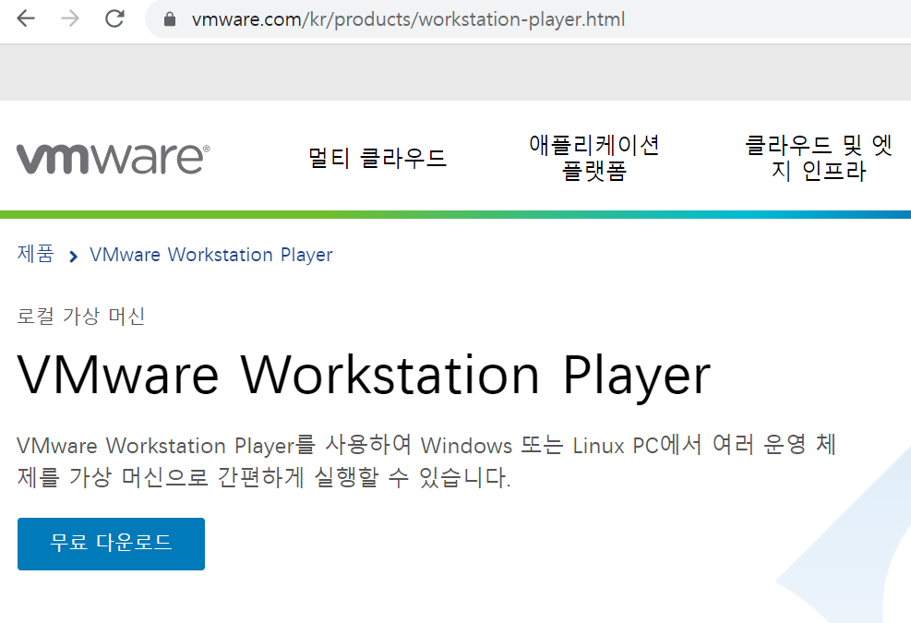Open the VMware logo homepage link
Viewport: 911px width, 623px height.
pos(114,158)
